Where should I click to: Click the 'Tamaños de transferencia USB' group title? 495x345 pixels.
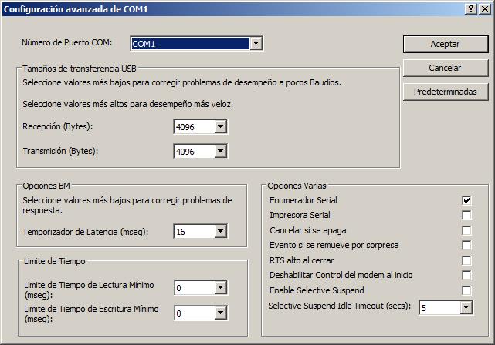(80, 69)
